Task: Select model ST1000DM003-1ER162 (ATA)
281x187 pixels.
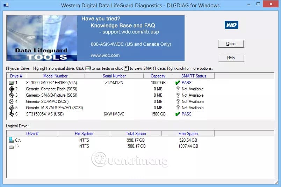Action: tap(51, 83)
